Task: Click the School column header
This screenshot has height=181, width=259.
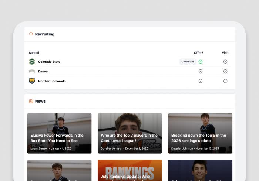Action: [34, 53]
